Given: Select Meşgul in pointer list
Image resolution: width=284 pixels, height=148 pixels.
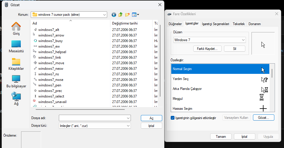Looking at the screenshot, I should (220, 99).
